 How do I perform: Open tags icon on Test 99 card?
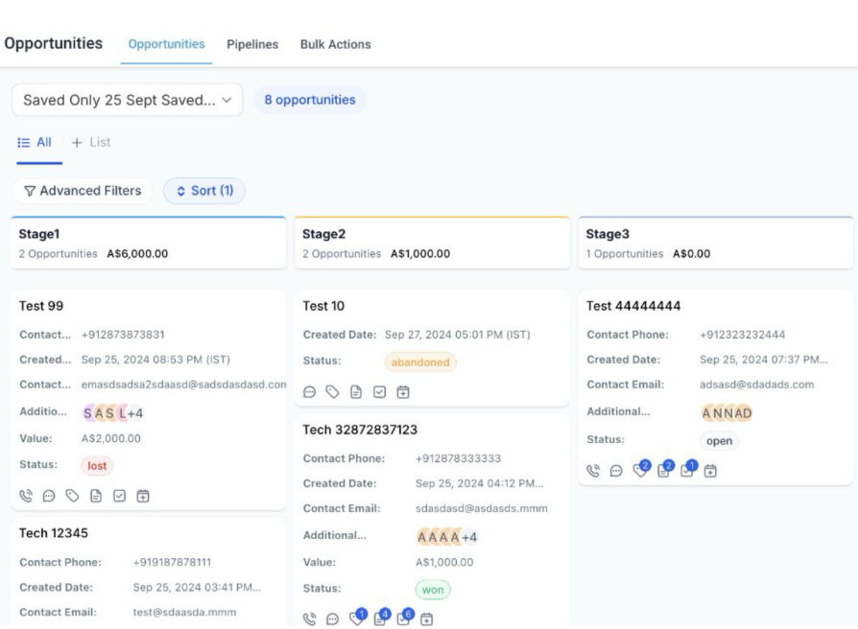coord(72,496)
